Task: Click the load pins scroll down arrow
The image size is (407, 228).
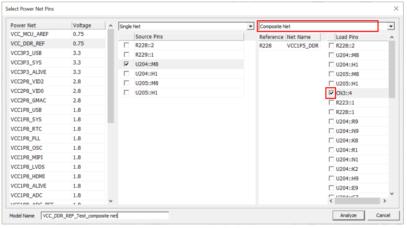Action: click(x=392, y=194)
